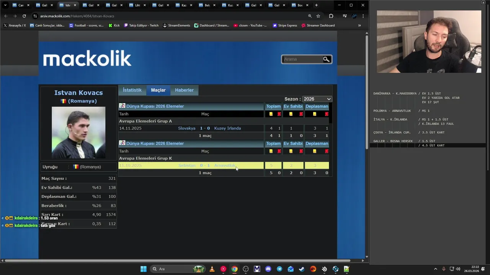The width and height of the screenshot is (490, 275).
Task: Click the mackolik logo
Action: tap(87, 59)
